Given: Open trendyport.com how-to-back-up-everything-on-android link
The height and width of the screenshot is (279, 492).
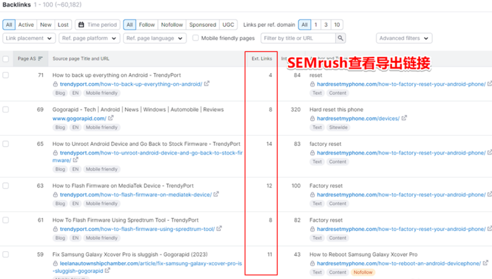Looking at the screenshot, I should click(131, 84).
